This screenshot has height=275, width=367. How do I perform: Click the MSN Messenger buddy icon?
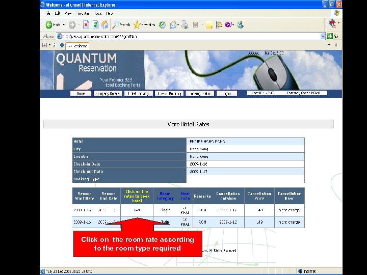[241, 24]
